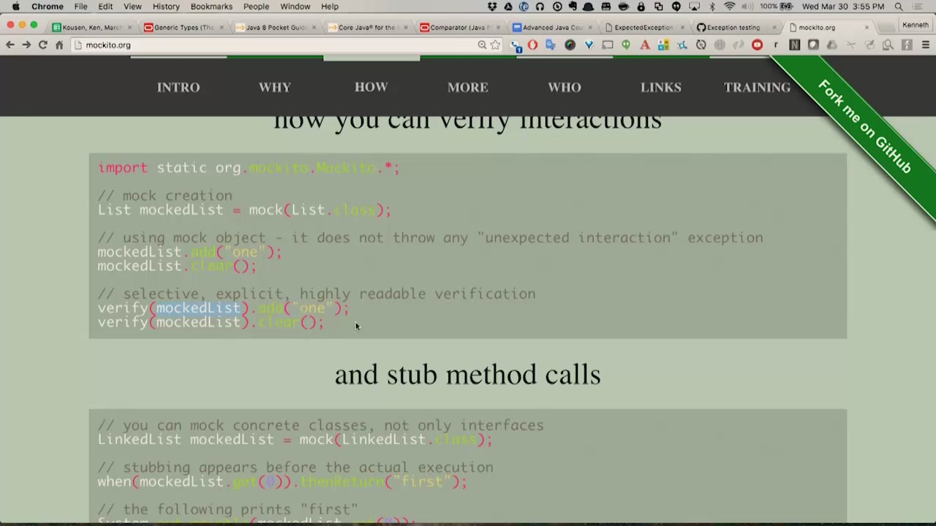Go forward to the next page

tap(26, 45)
